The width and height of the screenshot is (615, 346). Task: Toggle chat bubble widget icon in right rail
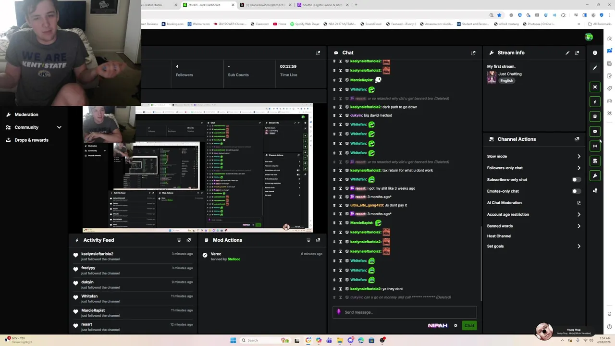click(x=595, y=131)
